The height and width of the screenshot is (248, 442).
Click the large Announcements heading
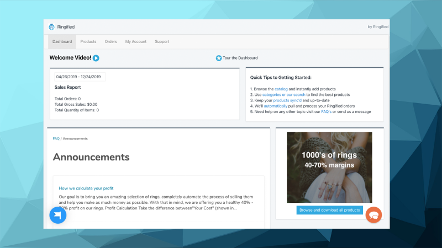coord(91,157)
